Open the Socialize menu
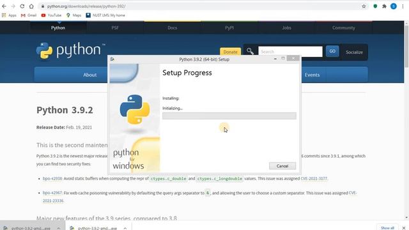This screenshot has width=409, height=230. [354, 52]
